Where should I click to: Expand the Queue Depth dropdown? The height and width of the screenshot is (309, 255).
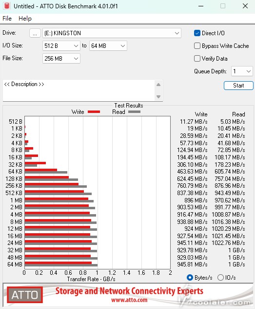pos(242,71)
